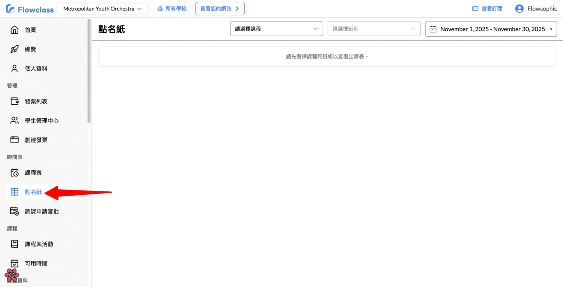563x287 pixels.
Task: Click the person icon for 個人資料
Action: 14,69
